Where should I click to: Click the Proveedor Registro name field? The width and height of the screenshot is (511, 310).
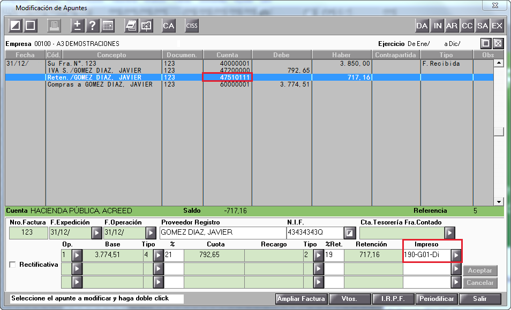(x=223, y=232)
